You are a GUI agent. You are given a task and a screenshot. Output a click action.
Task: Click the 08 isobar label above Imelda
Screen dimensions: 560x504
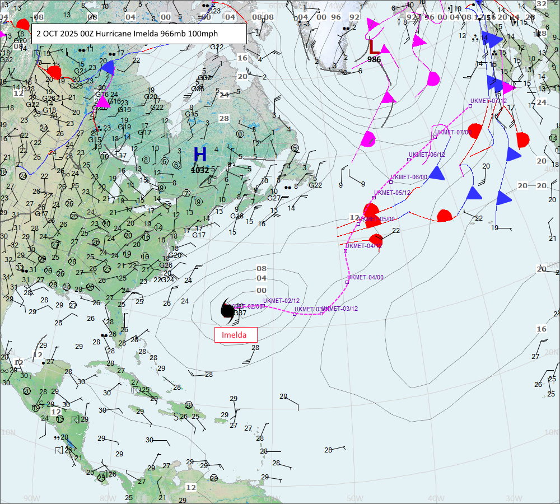(x=262, y=269)
